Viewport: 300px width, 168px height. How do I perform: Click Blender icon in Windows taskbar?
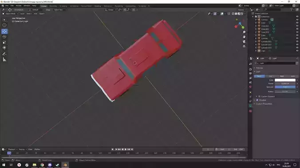65,165
